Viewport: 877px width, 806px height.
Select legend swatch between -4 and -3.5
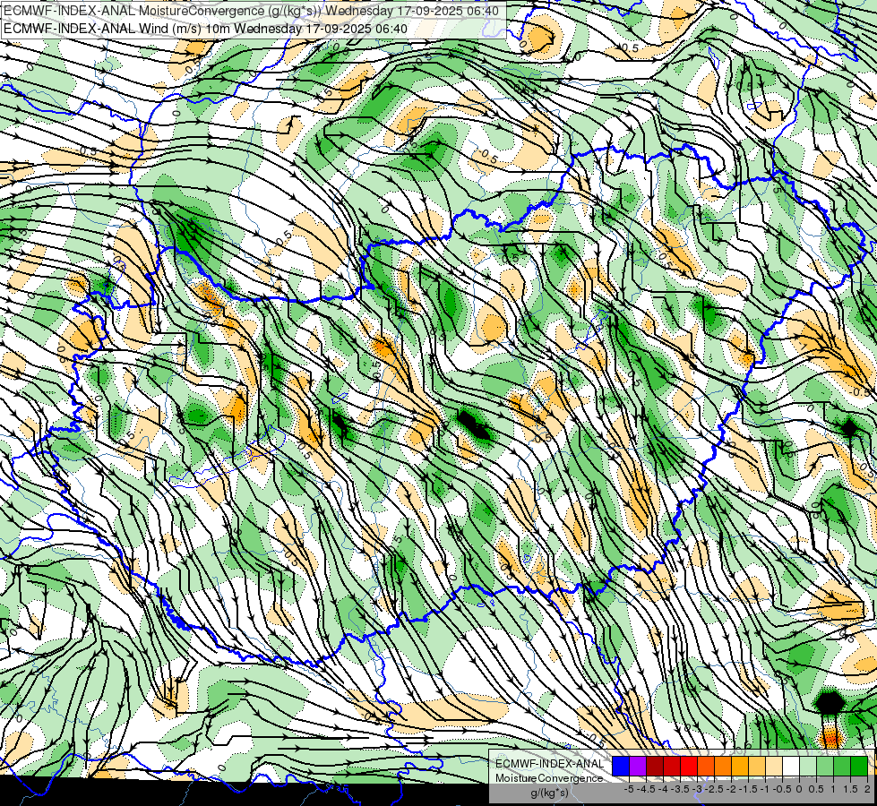tap(672, 767)
